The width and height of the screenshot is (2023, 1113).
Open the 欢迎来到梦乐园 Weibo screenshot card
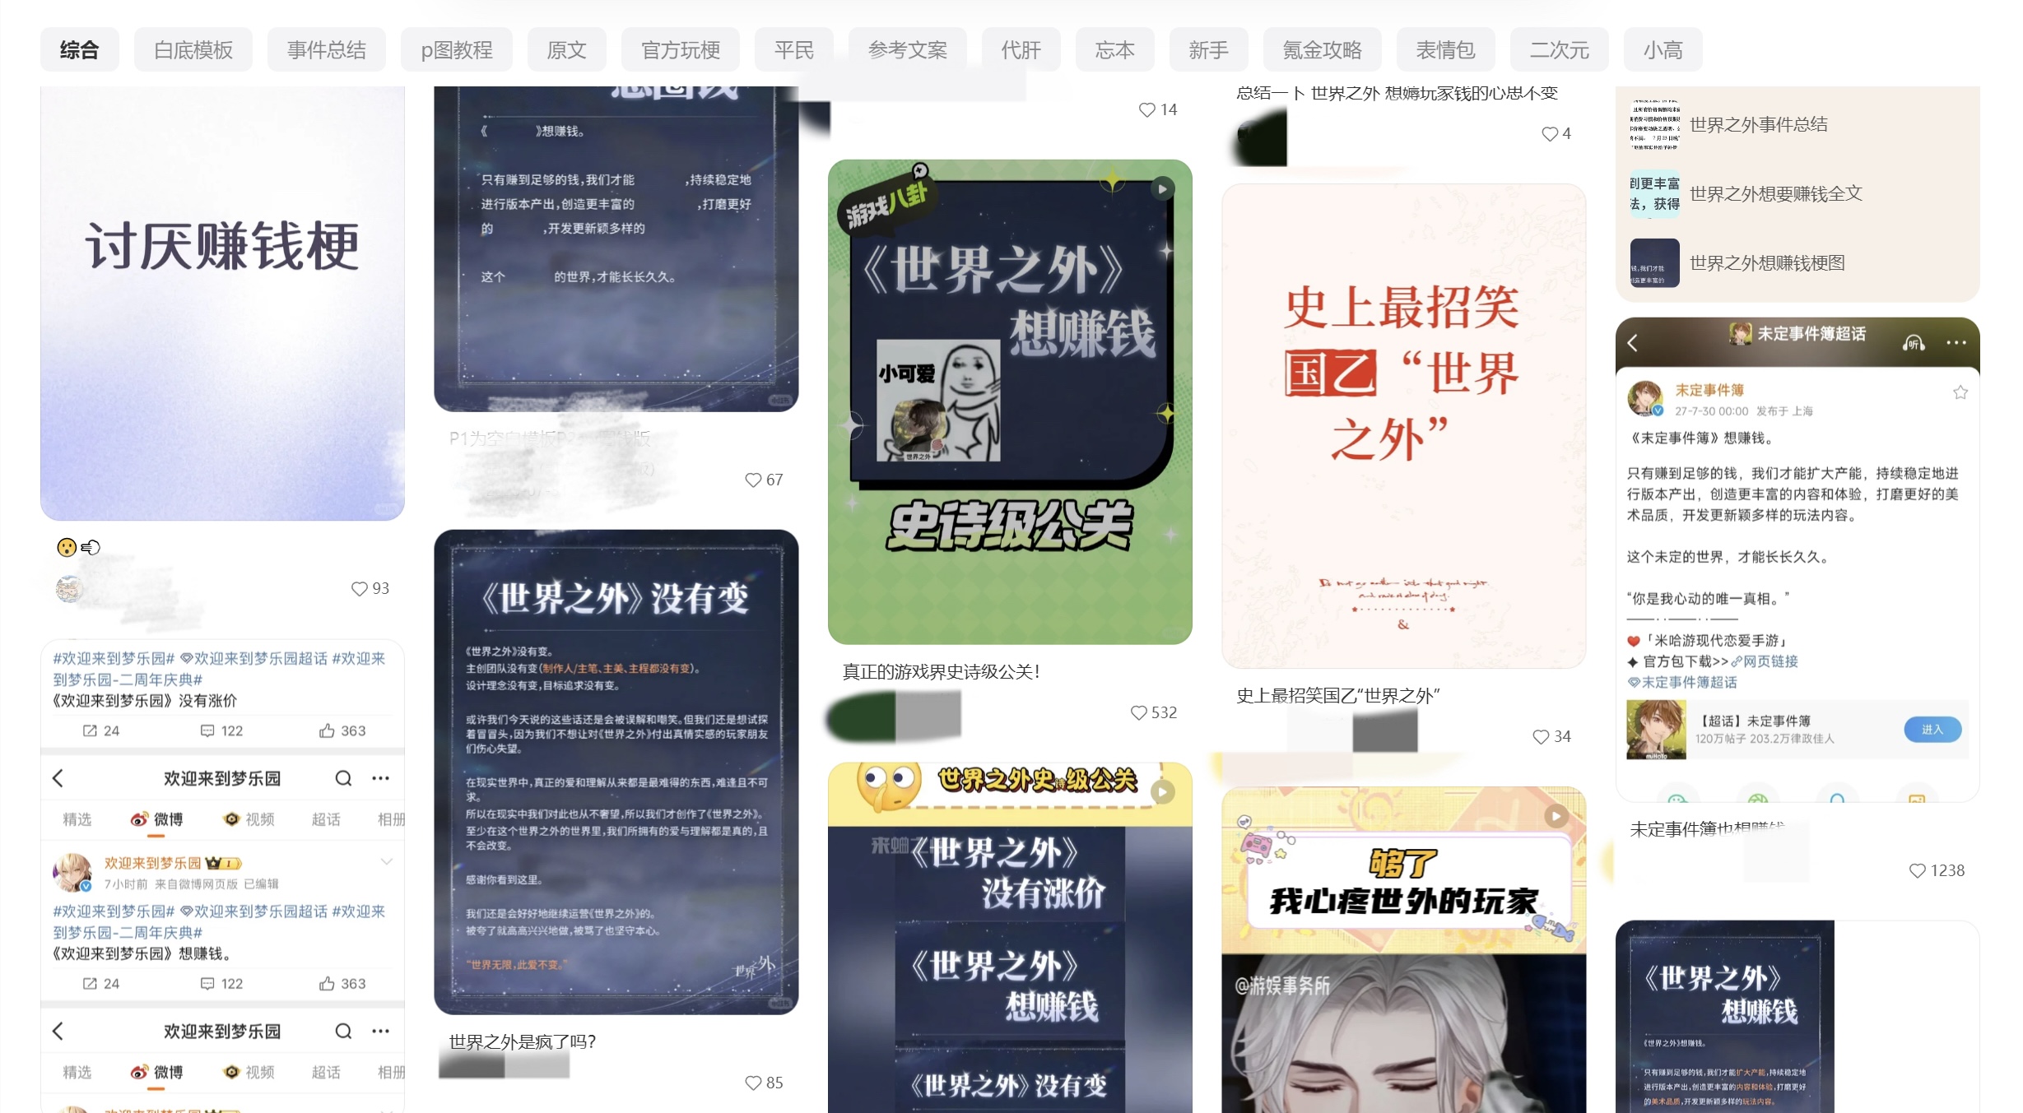(222, 876)
